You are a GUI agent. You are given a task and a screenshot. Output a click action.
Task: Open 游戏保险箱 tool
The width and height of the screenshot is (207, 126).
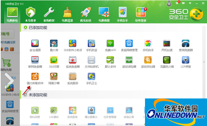click(129, 62)
